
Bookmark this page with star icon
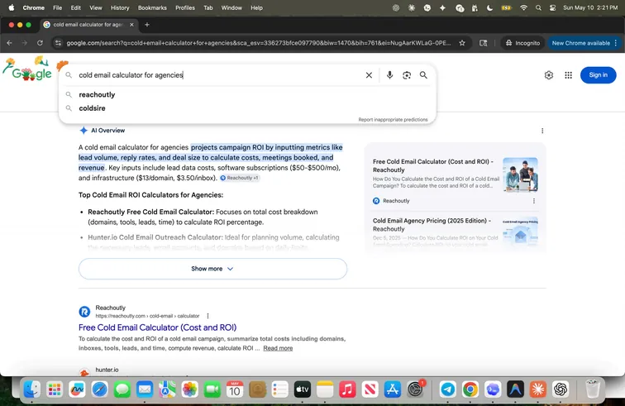(462, 43)
